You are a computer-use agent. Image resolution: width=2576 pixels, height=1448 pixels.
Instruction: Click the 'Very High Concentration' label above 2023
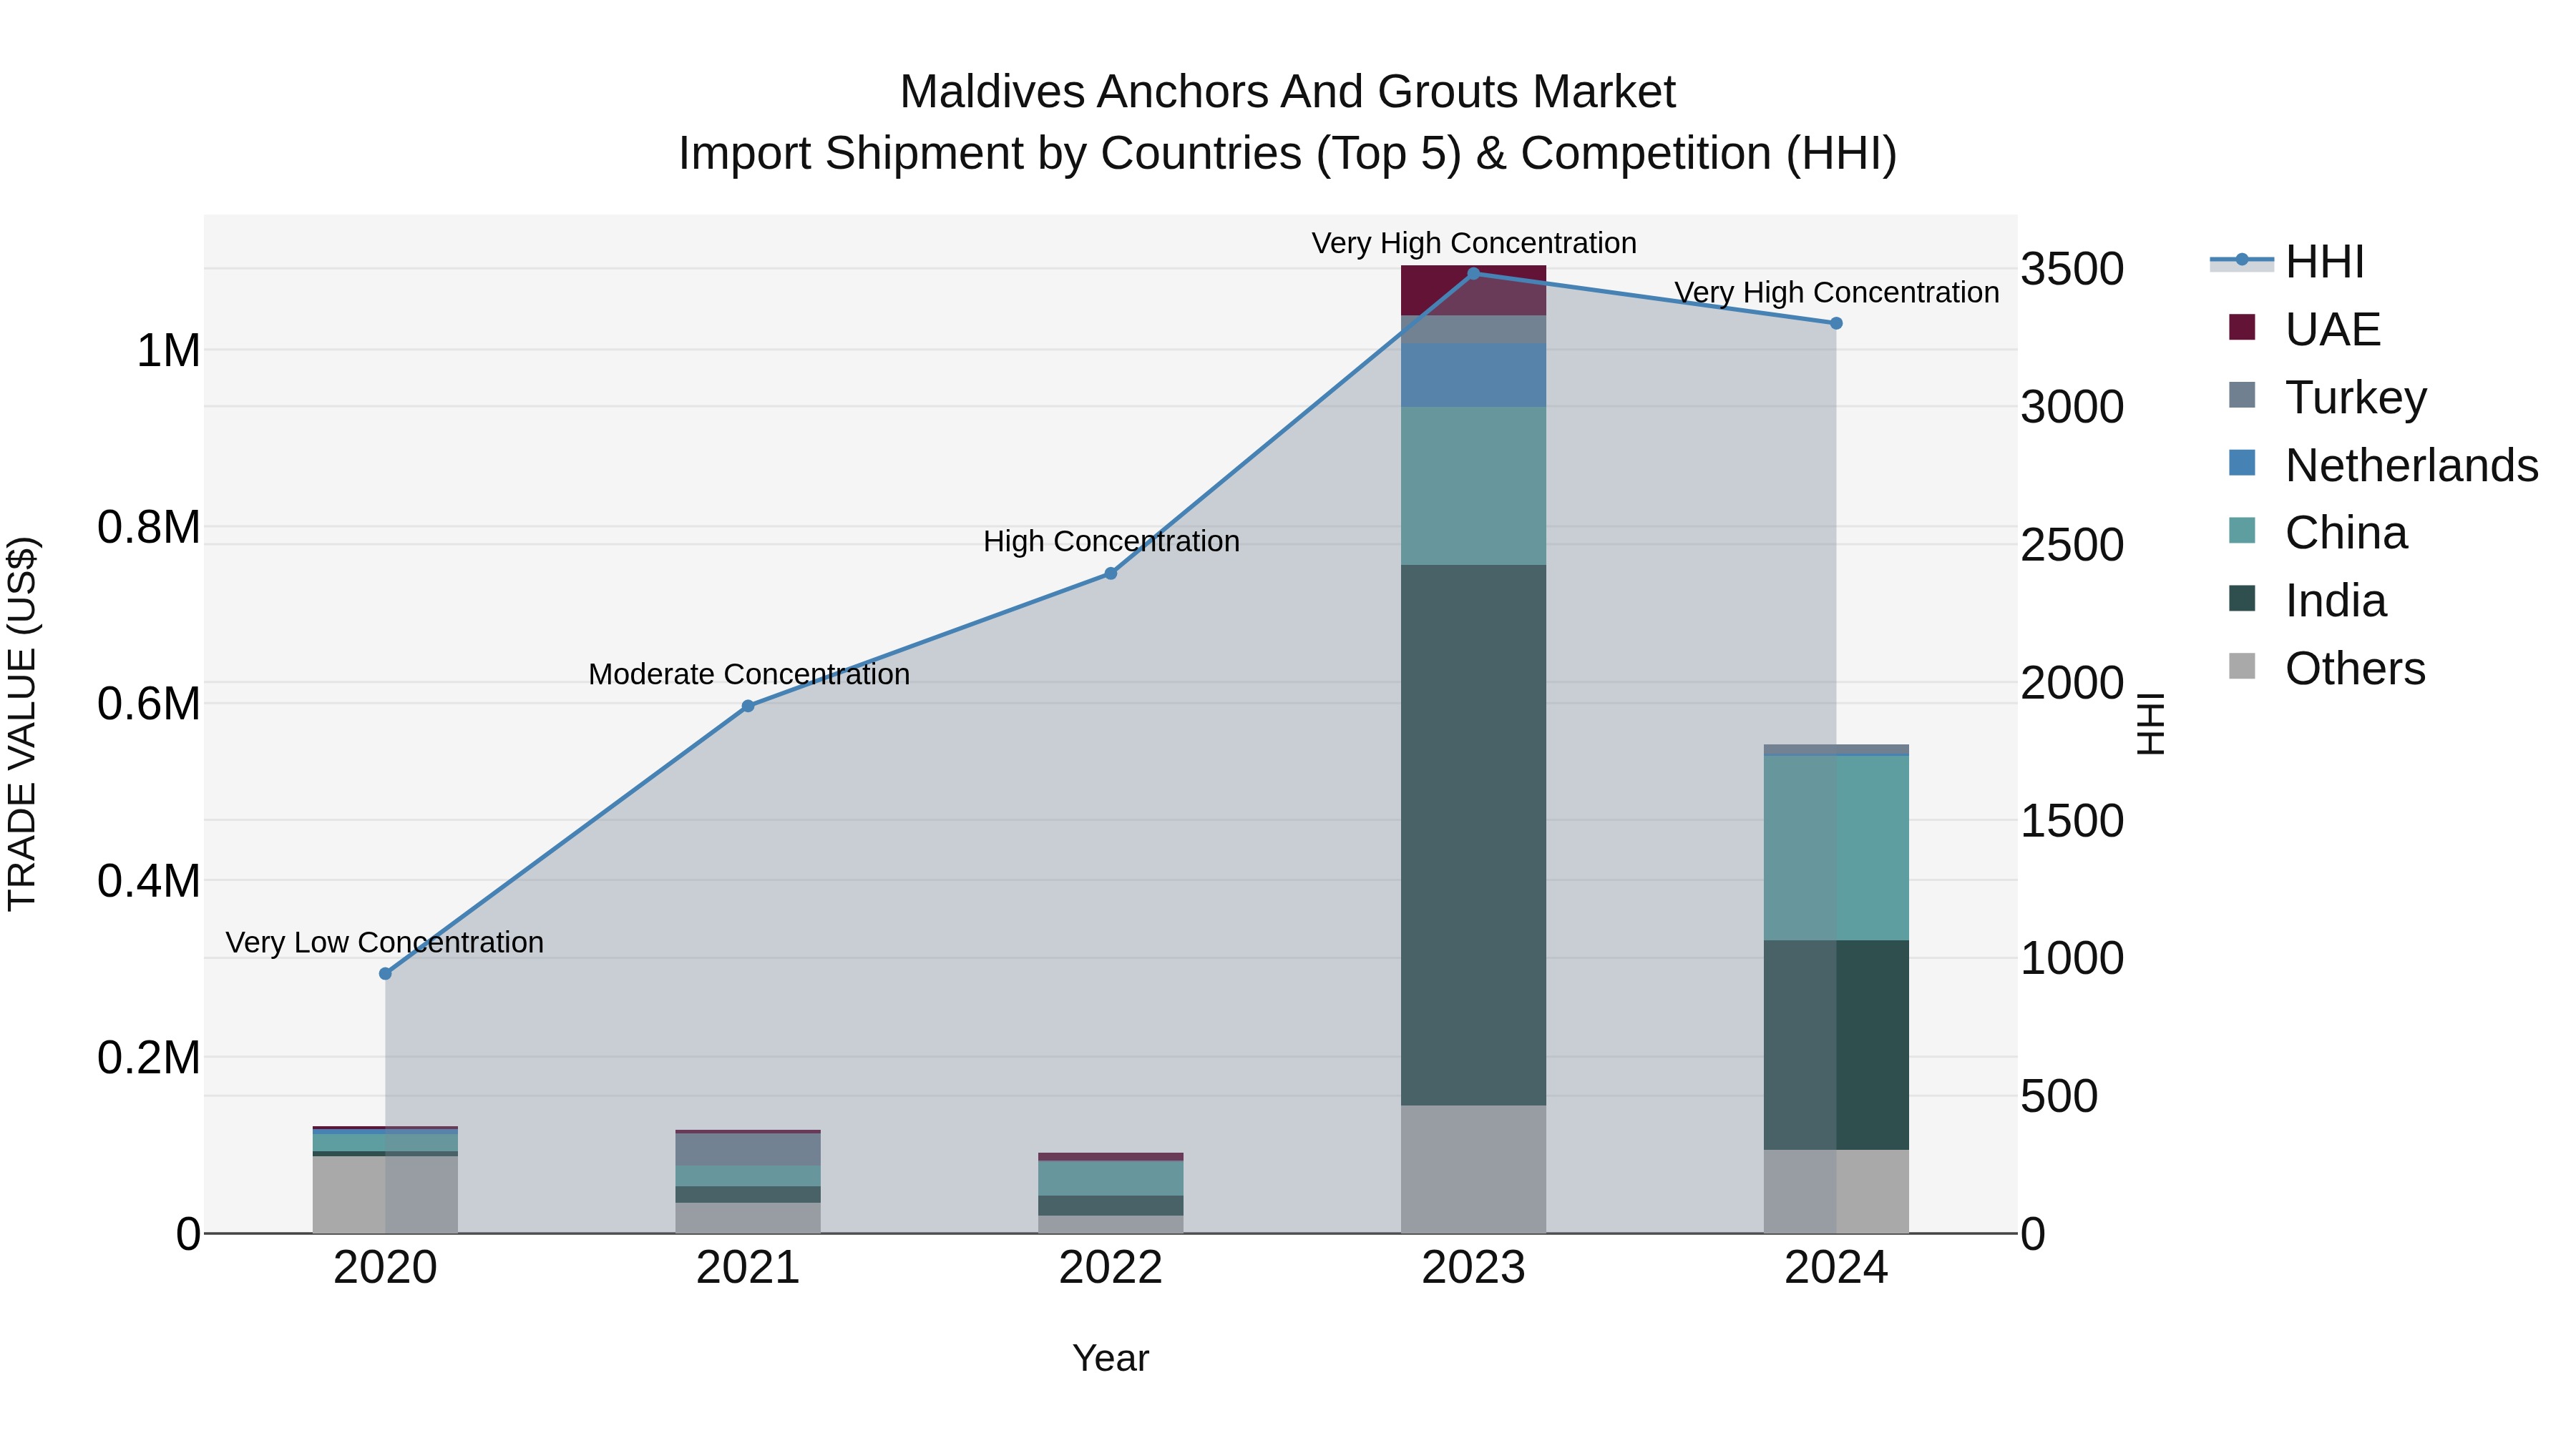pos(1474,243)
